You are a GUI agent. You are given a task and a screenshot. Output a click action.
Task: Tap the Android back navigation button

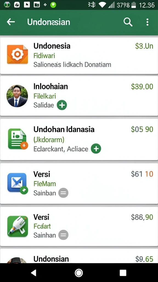point(34,273)
